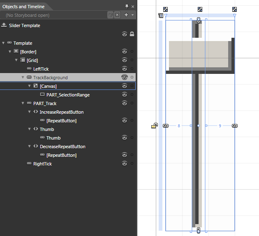Select the Objects and Timeline tab
259x236 pixels.
[23, 7]
